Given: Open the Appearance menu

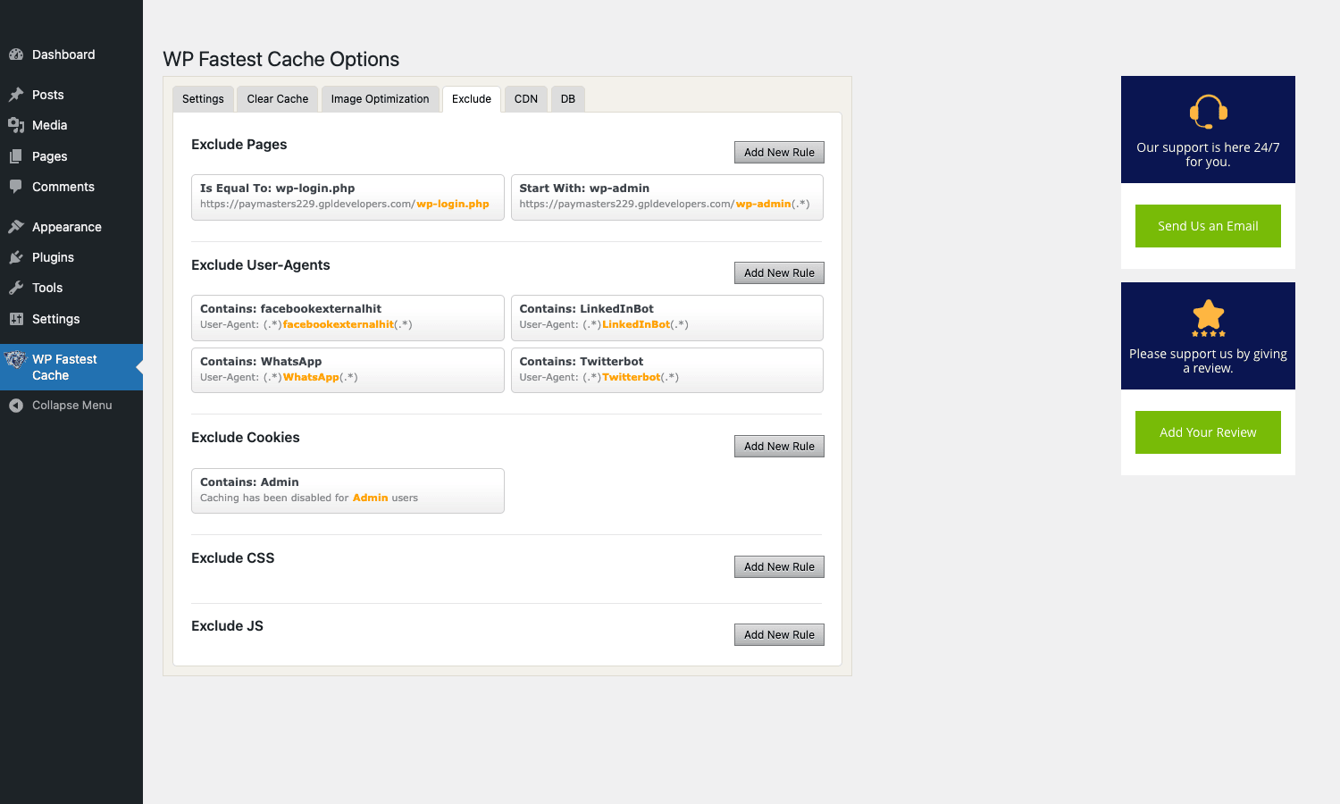Looking at the screenshot, I should click(x=71, y=227).
